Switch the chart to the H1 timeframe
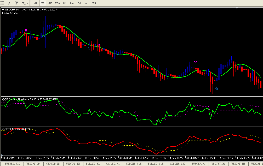 (65, 3)
